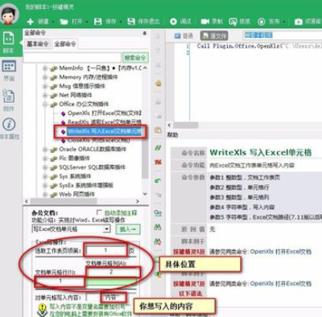The image size is (322, 317).
Task: Select WriteXls 写入Excel文档单元格 tree item
Action: (x=104, y=131)
